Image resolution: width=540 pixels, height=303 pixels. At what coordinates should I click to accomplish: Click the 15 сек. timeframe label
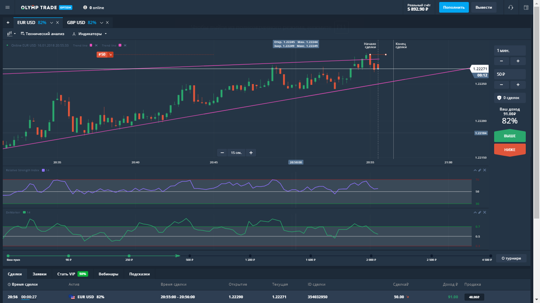point(236,153)
